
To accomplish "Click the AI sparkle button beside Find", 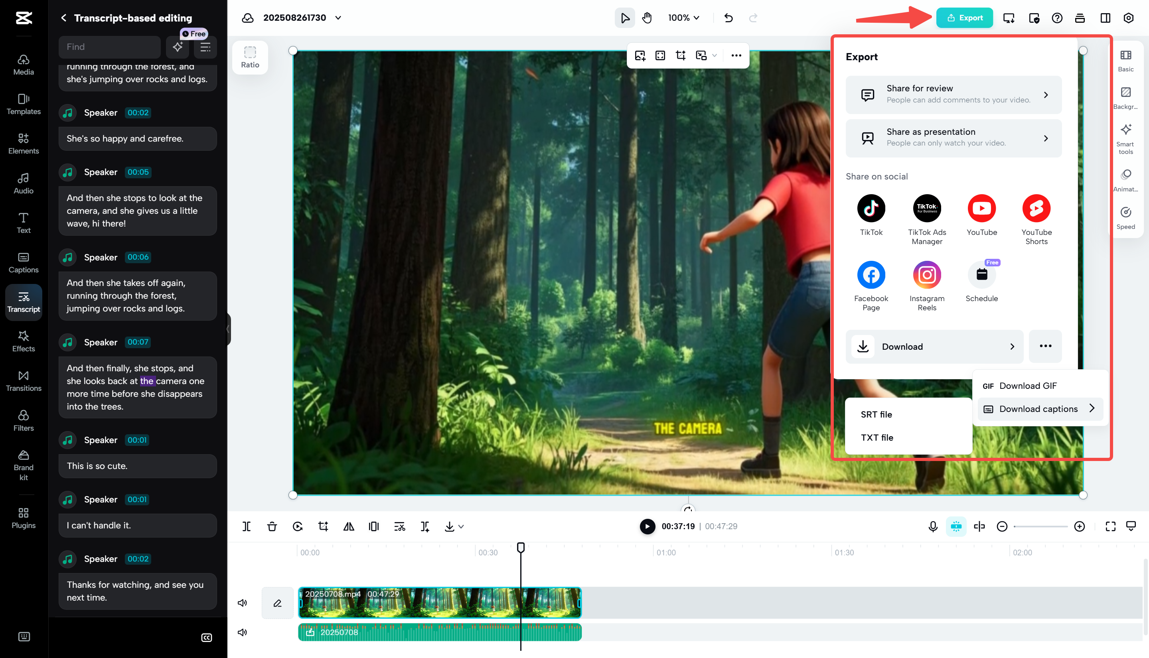I will 177,47.
